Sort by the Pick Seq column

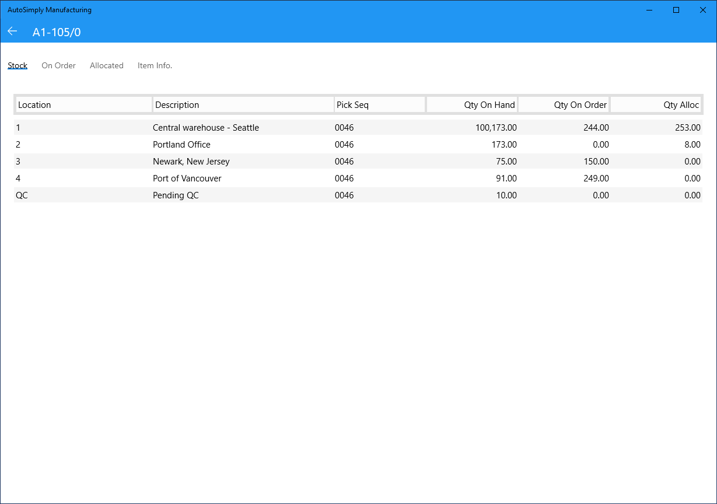coord(380,105)
